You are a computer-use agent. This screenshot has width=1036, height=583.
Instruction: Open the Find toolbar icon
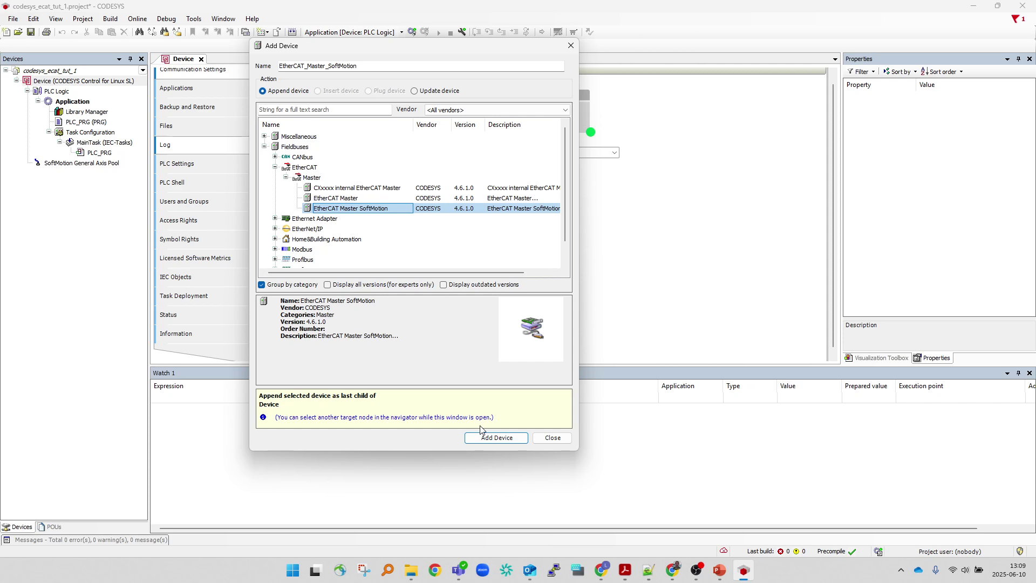point(139,32)
